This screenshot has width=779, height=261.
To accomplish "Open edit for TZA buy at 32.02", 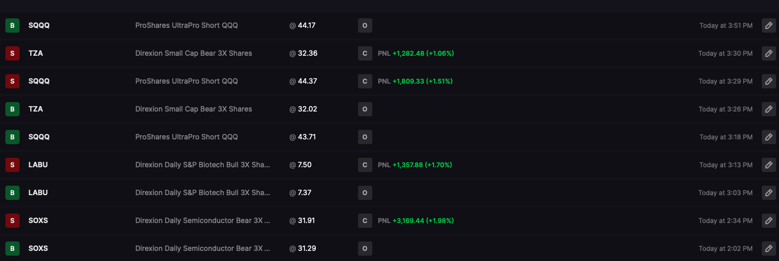I will tap(769, 109).
